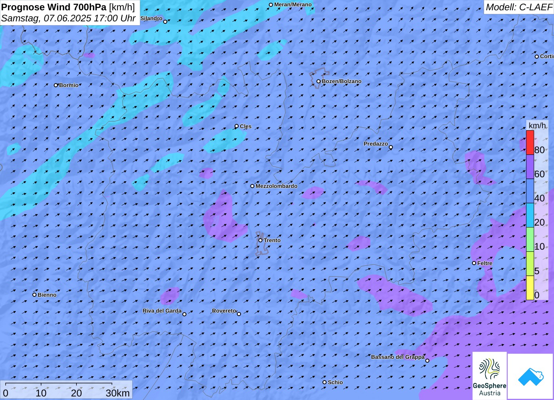Click the blue 40 km/h legend swatch
Screen dimensions: 554x400
[530, 191]
